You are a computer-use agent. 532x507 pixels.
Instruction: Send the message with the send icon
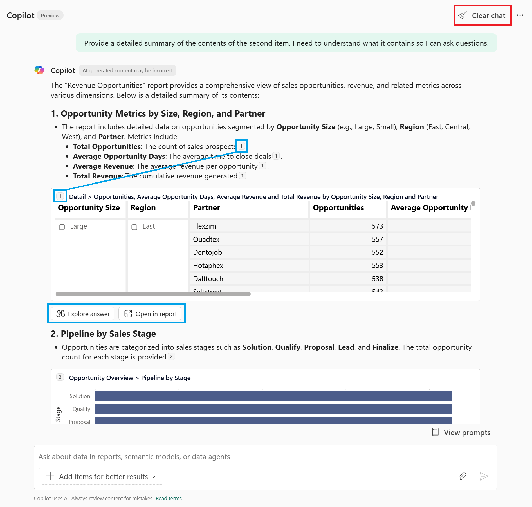[x=484, y=476]
